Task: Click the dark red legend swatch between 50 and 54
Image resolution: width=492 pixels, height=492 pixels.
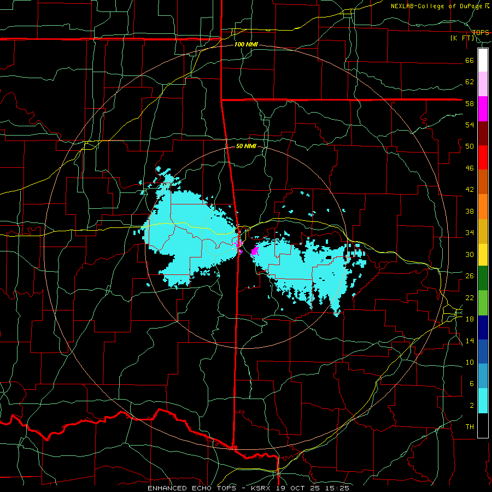Action: pos(483,133)
